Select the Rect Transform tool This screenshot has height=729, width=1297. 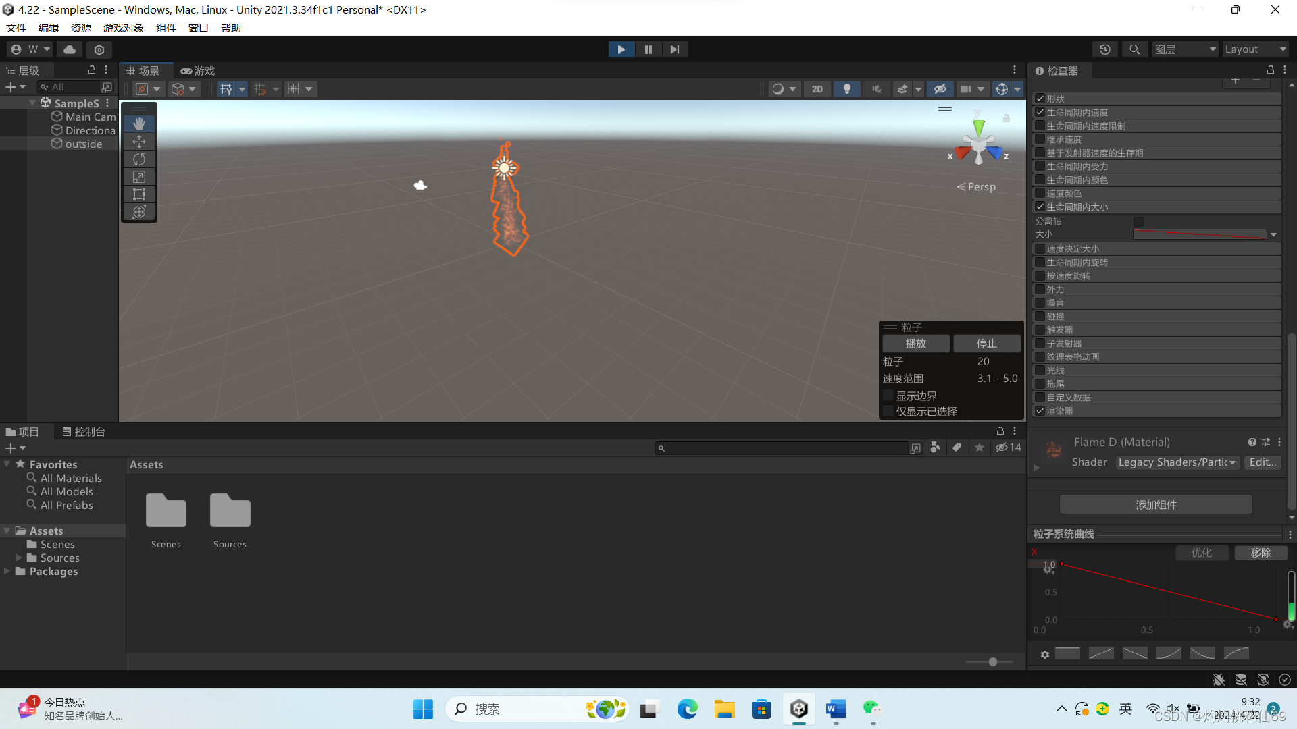[x=138, y=194]
